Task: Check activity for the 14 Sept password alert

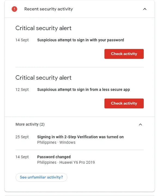Action: [x=124, y=54]
